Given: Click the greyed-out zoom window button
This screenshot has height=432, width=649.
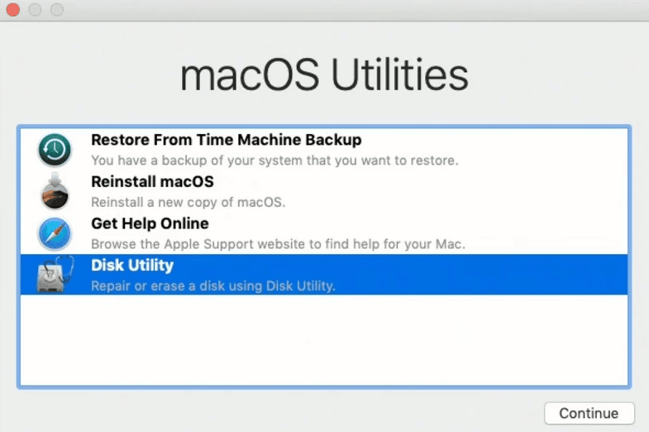Looking at the screenshot, I should (x=57, y=9).
